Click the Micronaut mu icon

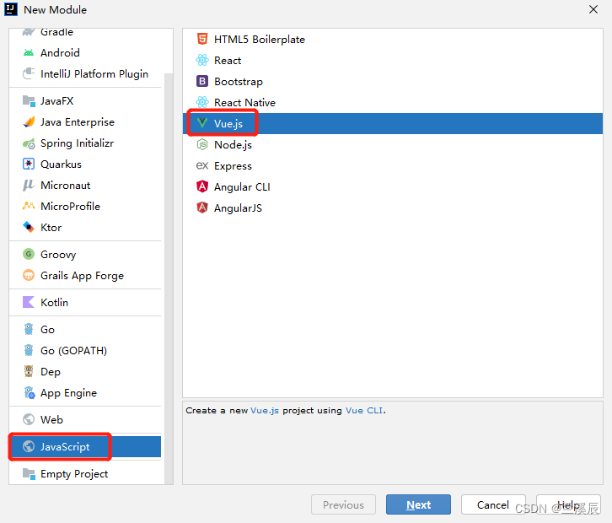click(x=29, y=185)
